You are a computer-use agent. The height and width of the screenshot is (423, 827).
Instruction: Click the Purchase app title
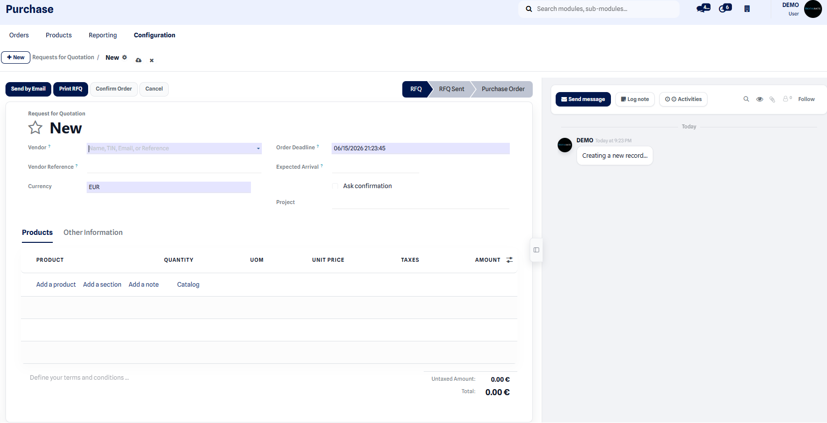(30, 9)
